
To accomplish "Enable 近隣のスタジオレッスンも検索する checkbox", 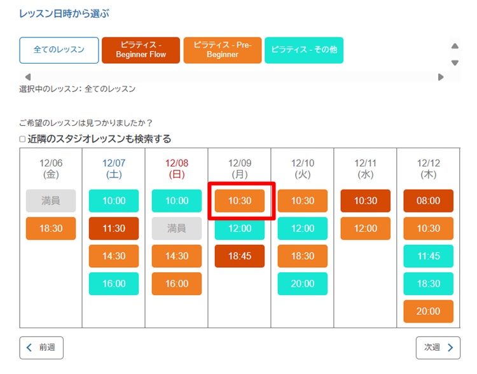I will pos(22,139).
